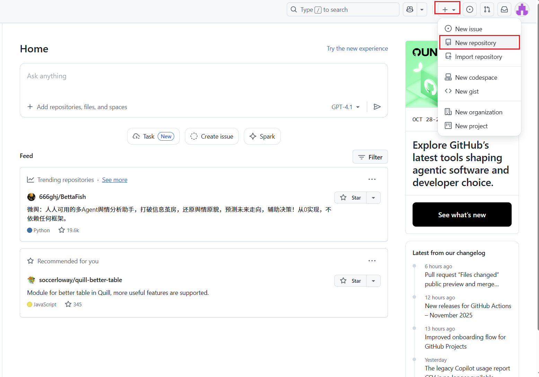Star the soccerloway/quill-better-table repository
The image size is (539, 377).
coord(350,281)
